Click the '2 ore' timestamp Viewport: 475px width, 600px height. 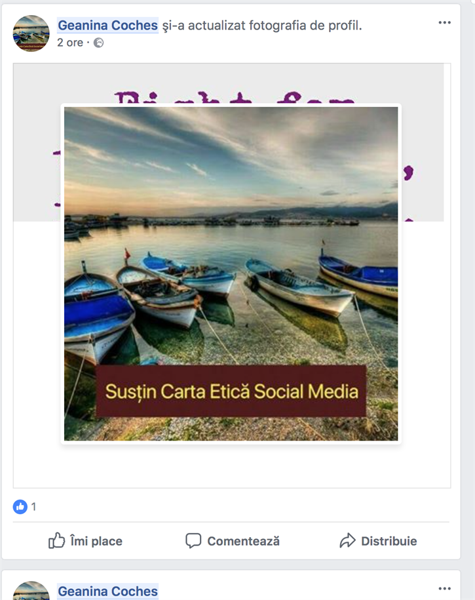(x=70, y=43)
